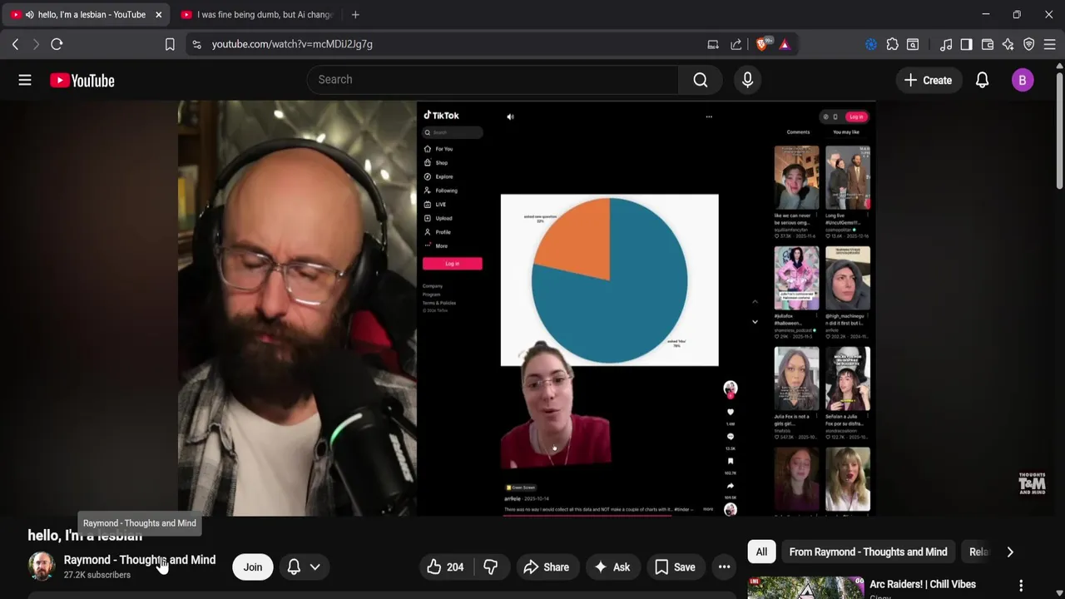Open the Brave VPN shield icon
This screenshot has width=1065, height=599.
coord(1028,44)
